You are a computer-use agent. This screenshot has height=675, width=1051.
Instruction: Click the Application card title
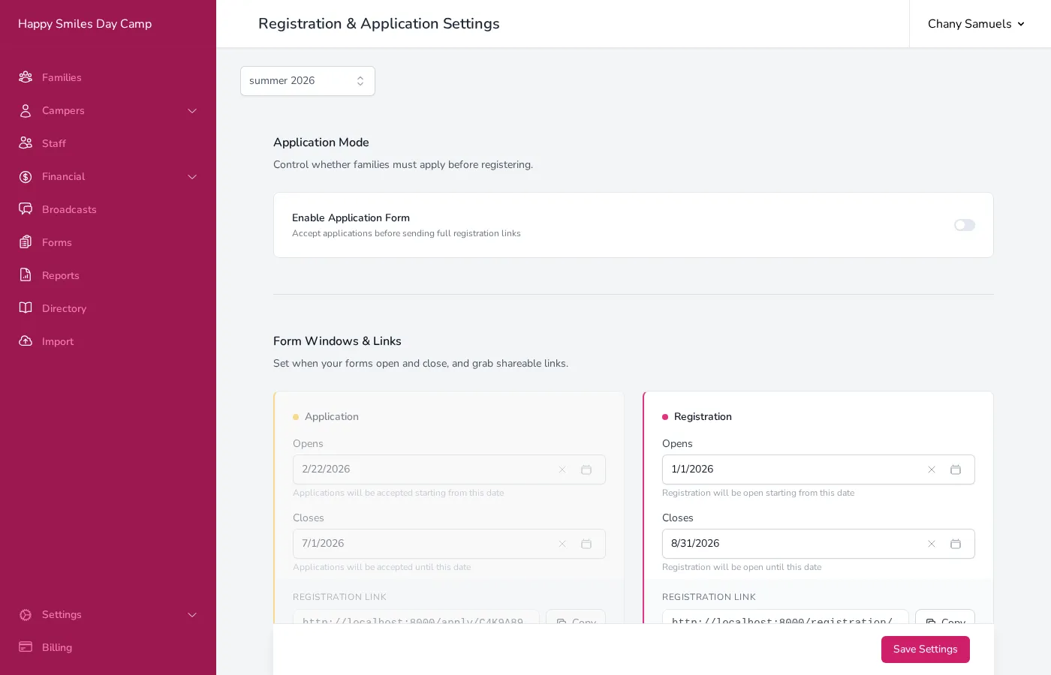pyautogui.click(x=332, y=417)
